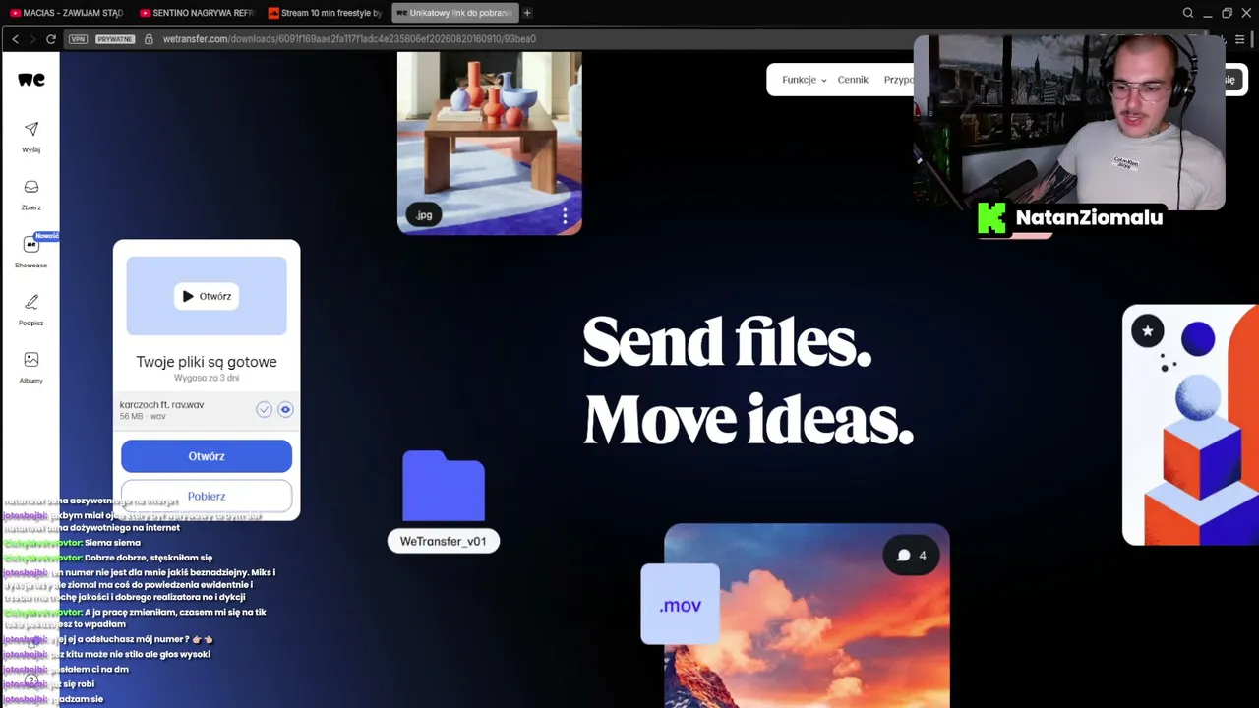The height and width of the screenshot is (708, 1259).
Task: Open the Zbierz sidebar icon
Action: coord(31,194)
